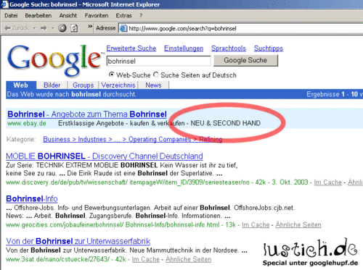The image size is (363, 270).
Task: Open eBay Angebote zum Thema Bohrinsel ad
Action: point(87,114)
